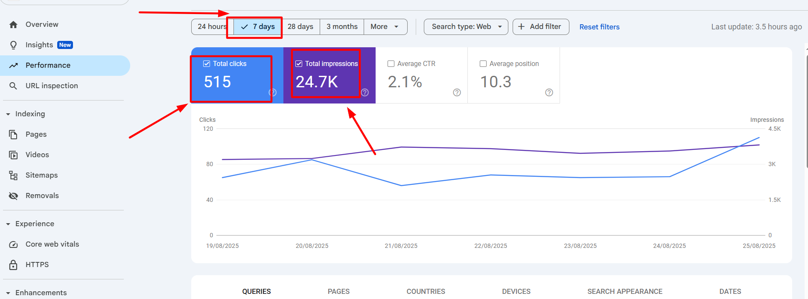Uncheck the Total clicks checkbox
The height and width of the screenshot is (299, 808).
coord(207,64)
